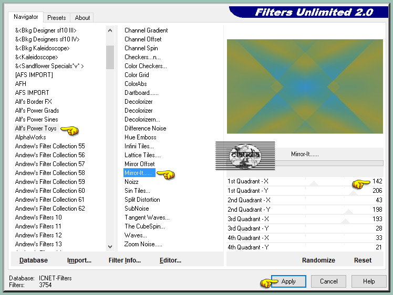Select Andrew's Filter Collection 58

pyautogui.click(x=50, y=173)
